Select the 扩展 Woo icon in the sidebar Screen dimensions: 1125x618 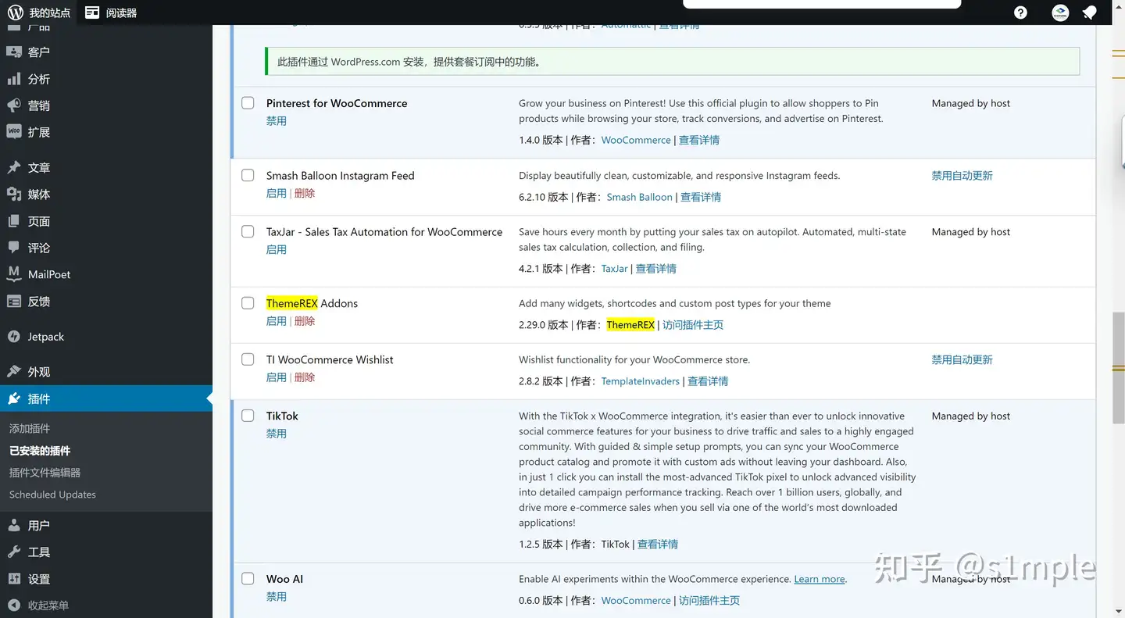(14, 132)
